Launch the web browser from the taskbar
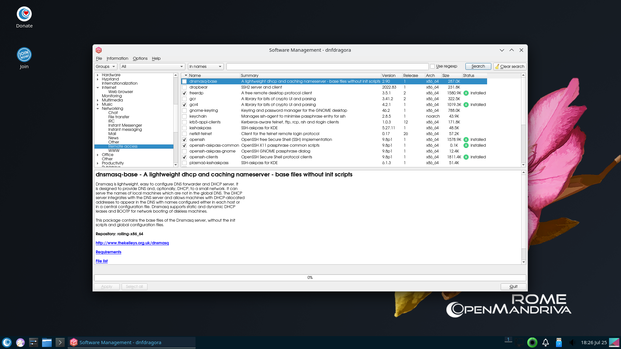This screenshot has width=621, height=349. point(20,342)
